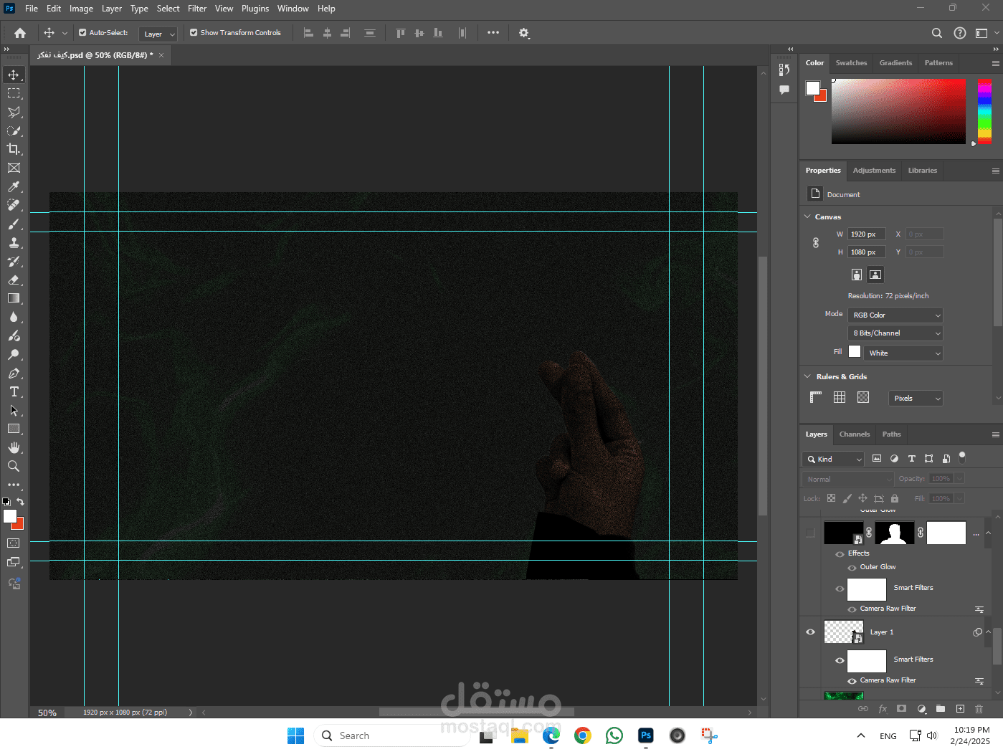Select the Rectangular Marquee tool

pos(14,93)
